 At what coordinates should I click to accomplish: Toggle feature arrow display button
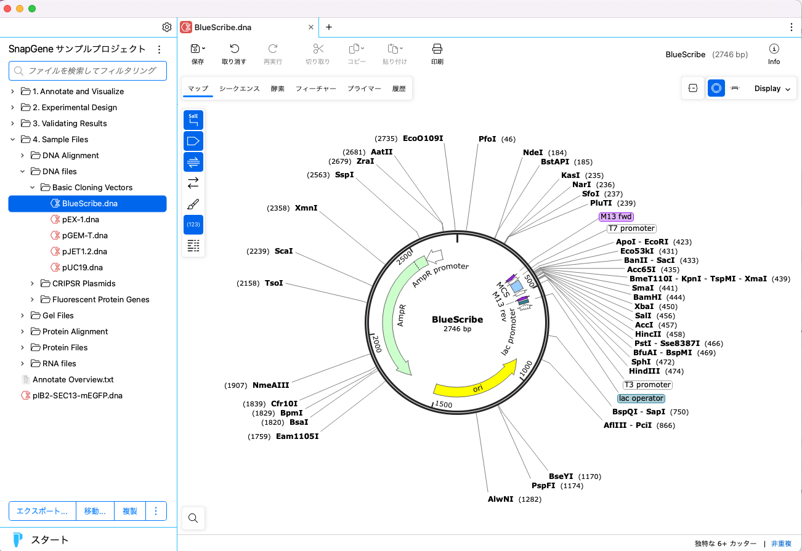point(193,141)
